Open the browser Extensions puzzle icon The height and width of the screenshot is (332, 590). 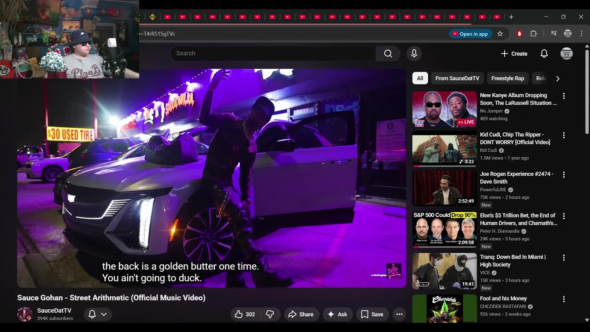(533, 34)
